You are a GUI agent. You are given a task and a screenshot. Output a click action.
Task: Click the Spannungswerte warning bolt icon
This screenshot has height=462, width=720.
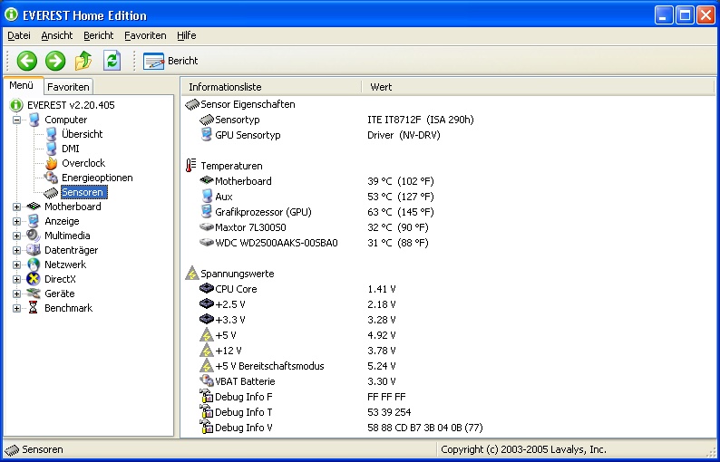point(191,274)
